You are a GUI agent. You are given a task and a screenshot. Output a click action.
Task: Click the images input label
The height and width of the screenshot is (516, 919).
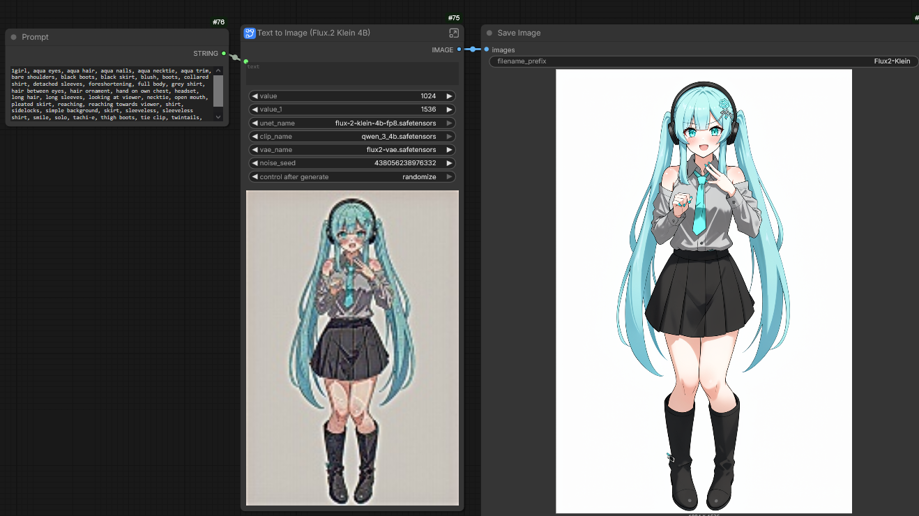click(503, 50)
